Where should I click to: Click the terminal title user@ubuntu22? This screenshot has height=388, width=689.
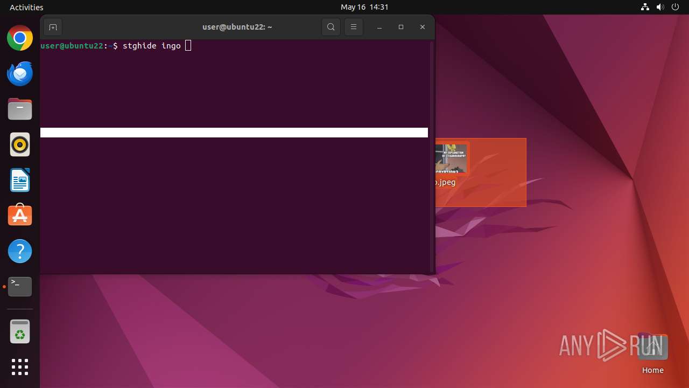point(237,27)
